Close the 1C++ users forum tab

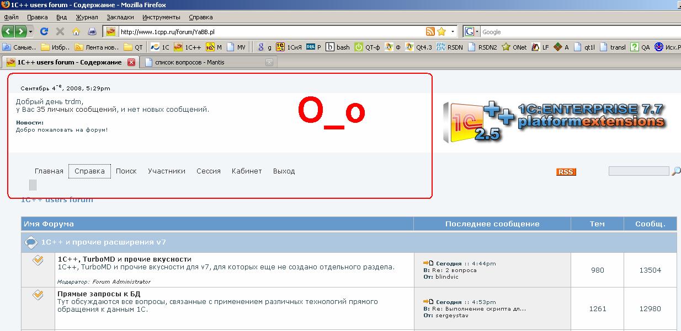tap(131, 62)
